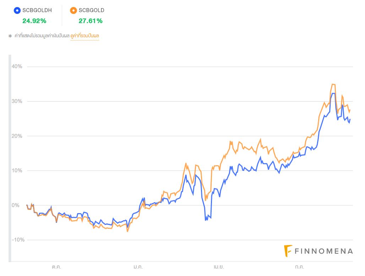Click the ก.ค. month label
The width and height of the screenshot is (365, 276).
[299, 266]
